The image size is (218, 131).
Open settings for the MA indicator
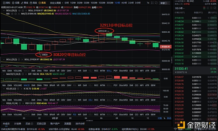[16, 14]
